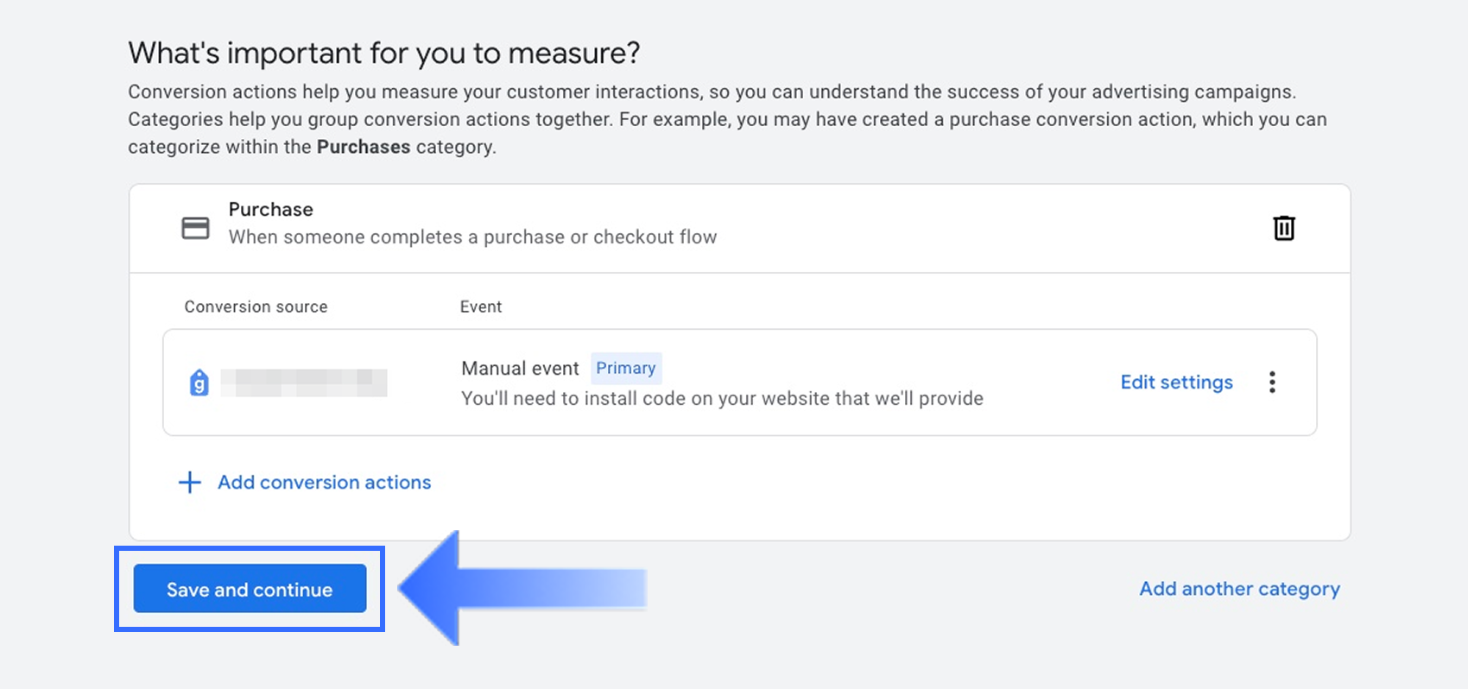Open Edit settings for Manual event

[x=1176, y=382]
